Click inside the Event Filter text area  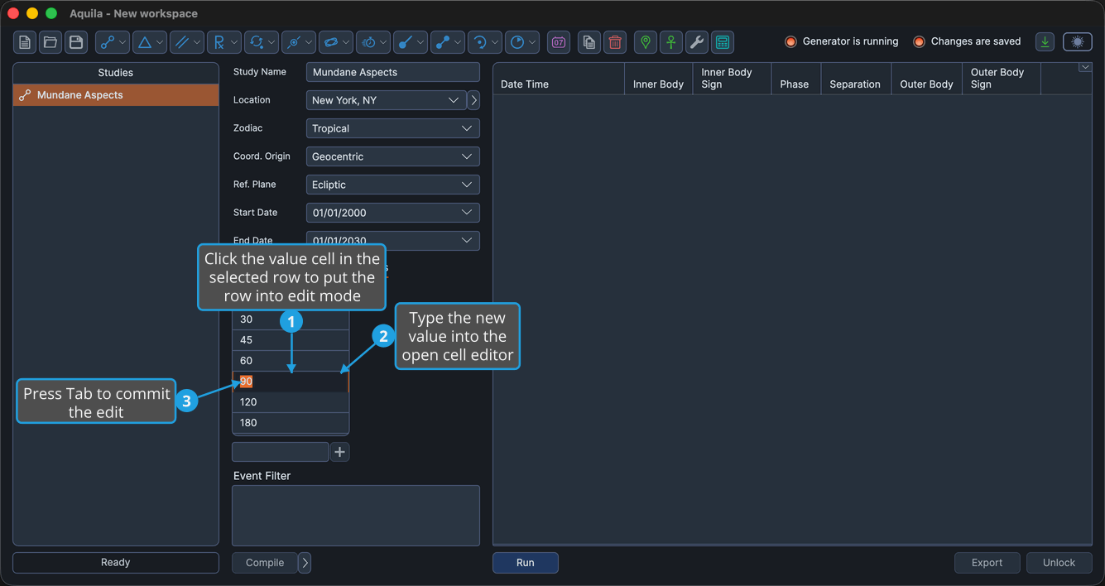coord(356,516)
